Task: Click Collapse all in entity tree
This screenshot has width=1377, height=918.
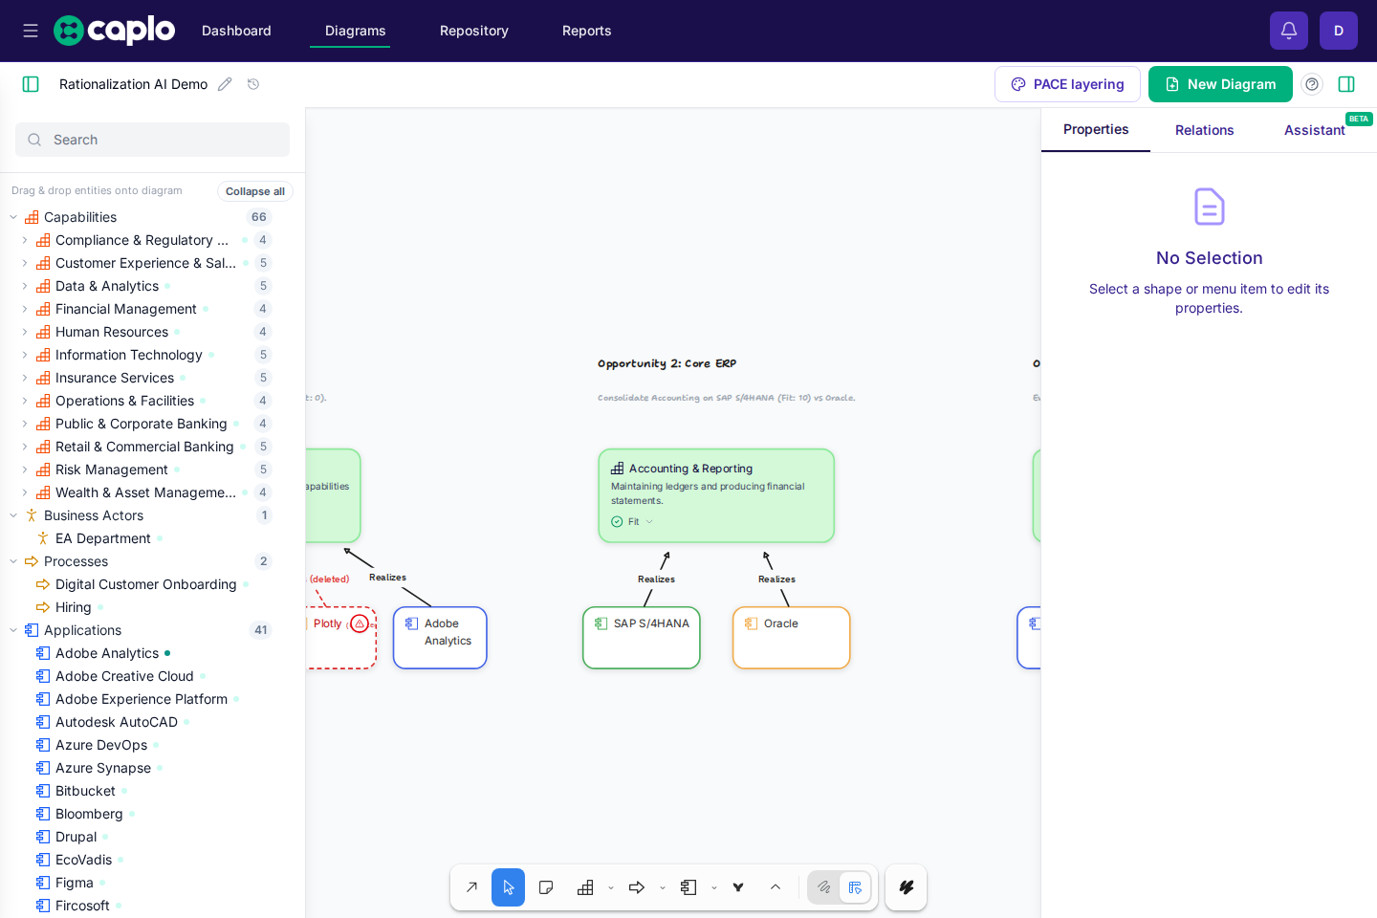Action: [255, 191]
